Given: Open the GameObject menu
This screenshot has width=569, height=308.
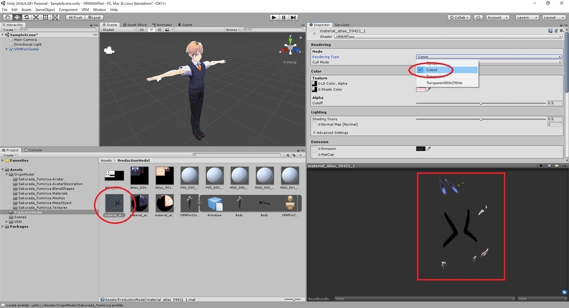Looking at the screenshot, I should [x=45, y=9].
